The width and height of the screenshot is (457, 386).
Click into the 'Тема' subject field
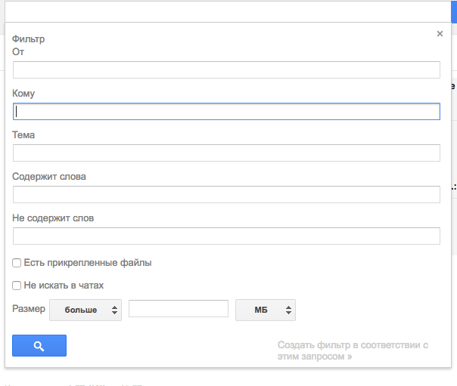point(226,153)
